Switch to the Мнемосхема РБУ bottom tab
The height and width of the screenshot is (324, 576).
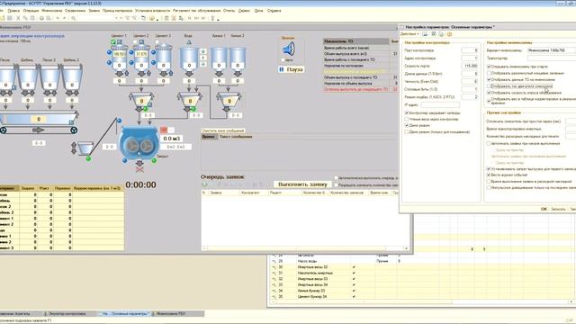pos(178,314)
